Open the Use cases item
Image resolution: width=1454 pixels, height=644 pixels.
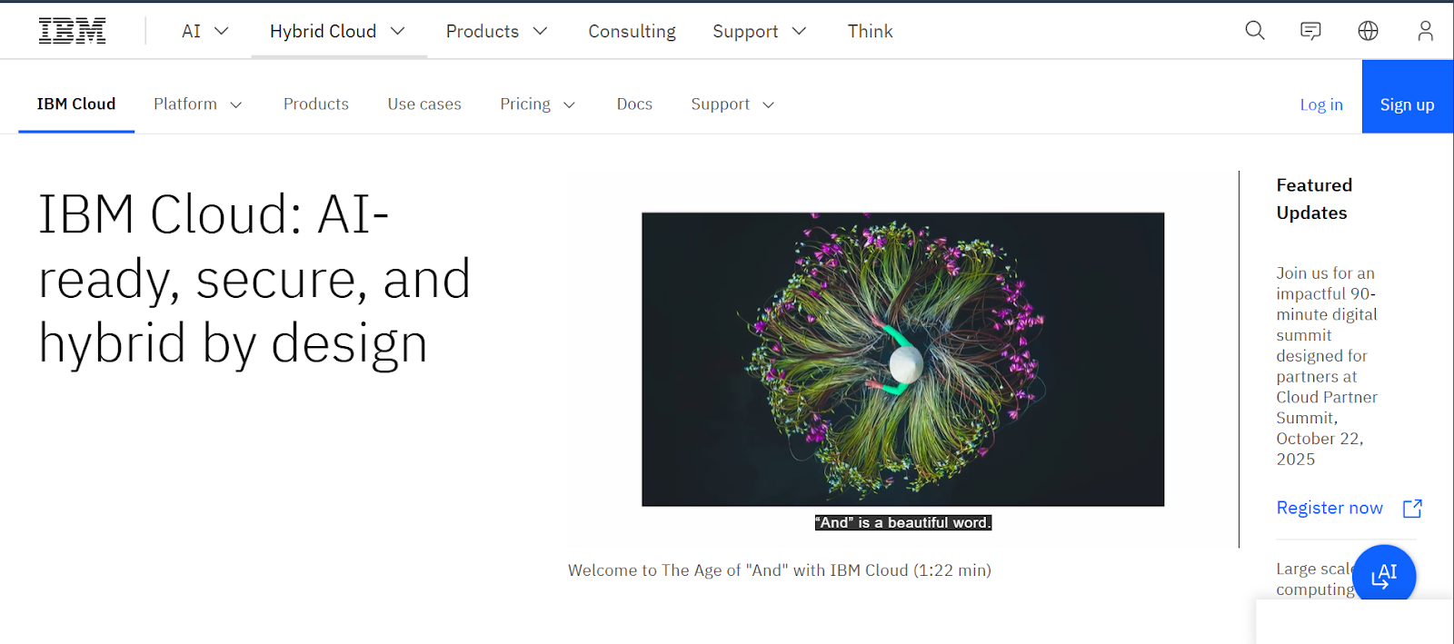pos(424,104)
